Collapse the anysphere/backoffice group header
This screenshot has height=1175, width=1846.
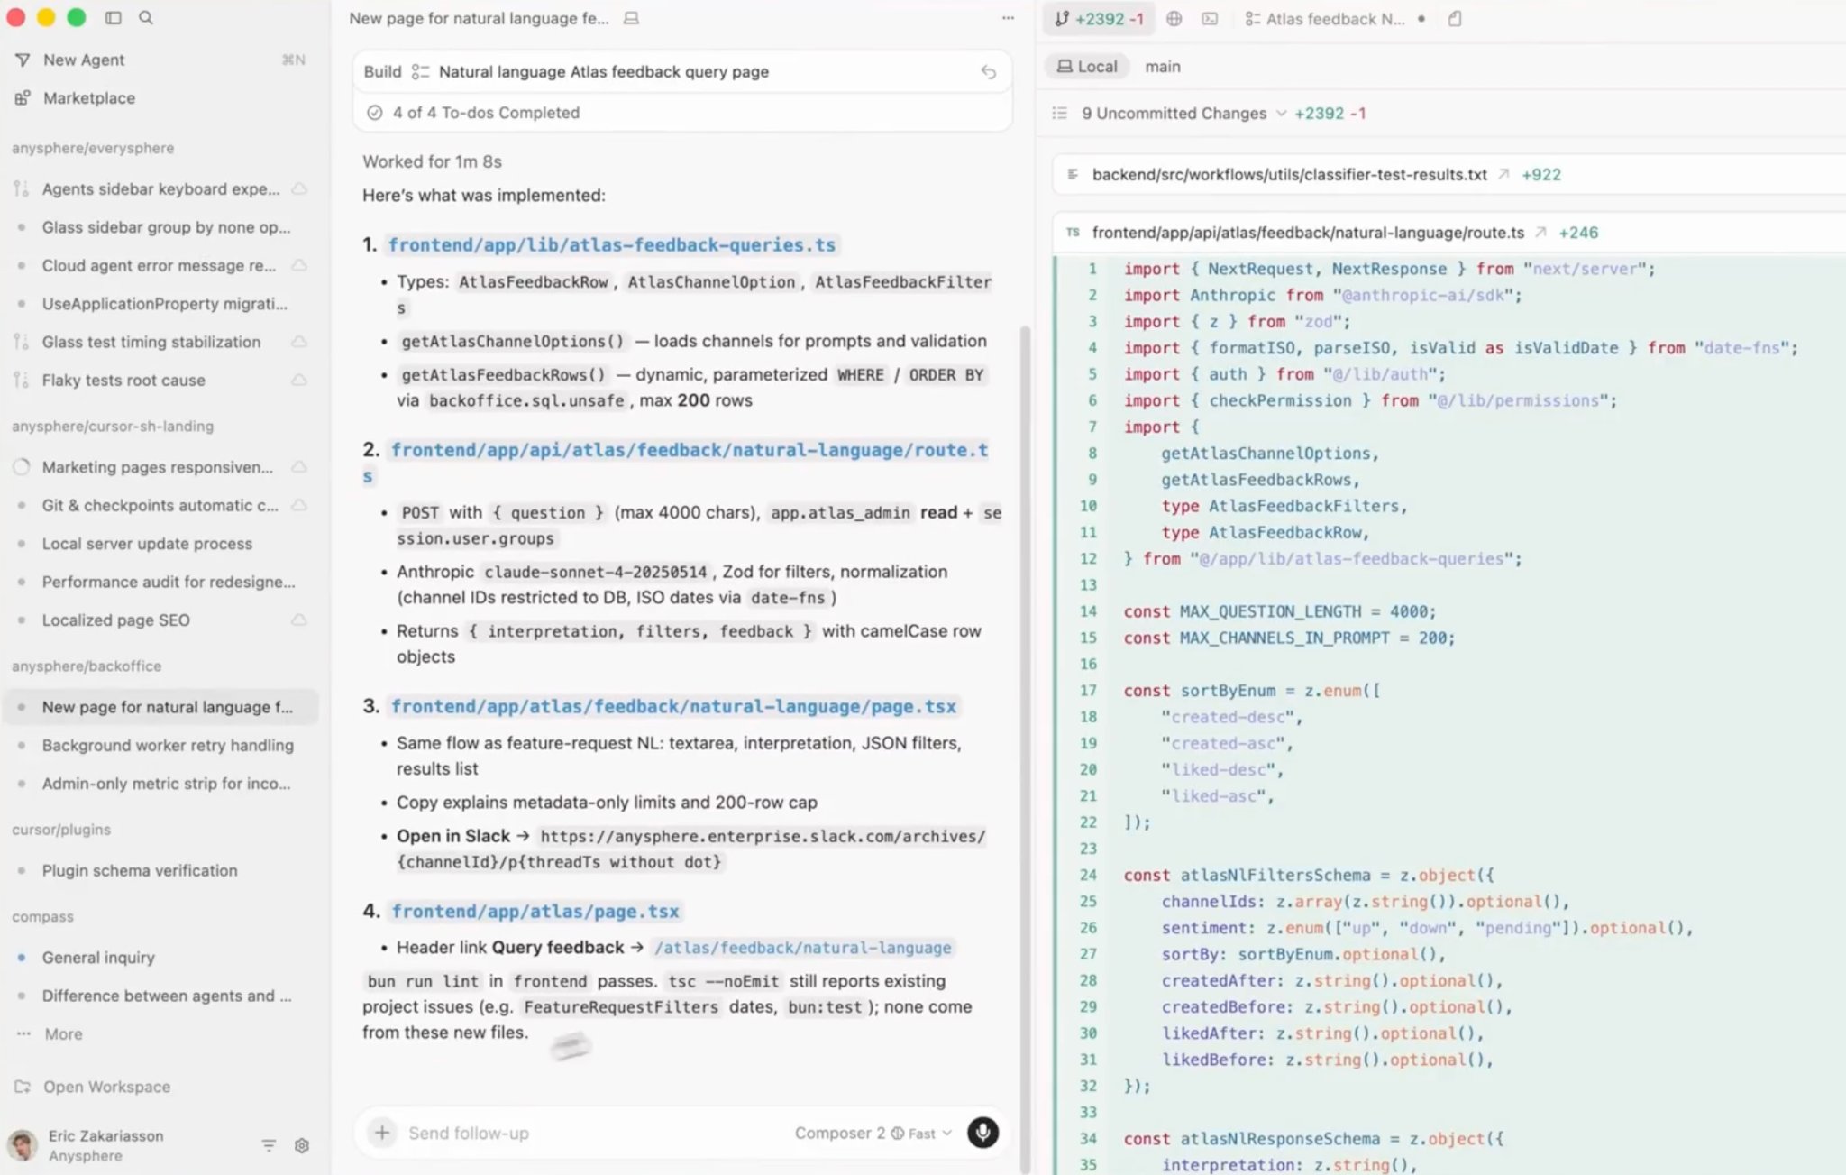87,666
